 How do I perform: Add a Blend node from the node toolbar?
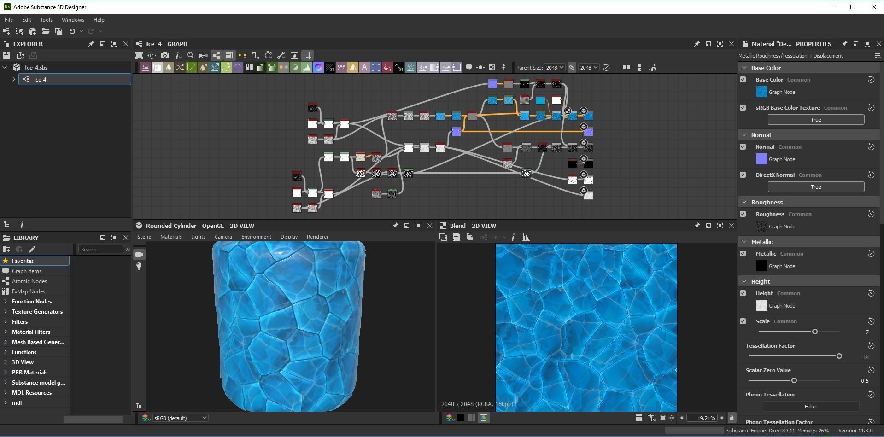[x=157, y=67]
